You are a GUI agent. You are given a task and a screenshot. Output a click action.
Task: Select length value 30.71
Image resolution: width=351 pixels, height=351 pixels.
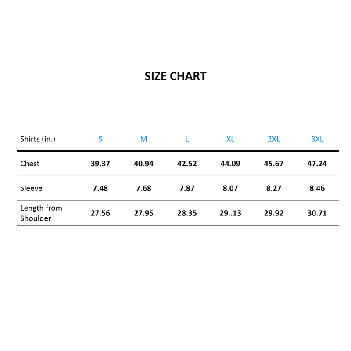click(317, 213)
